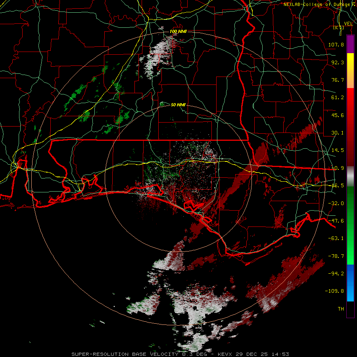Click the 14.5 legend value

pyautogui.click(x=338, y=150)
